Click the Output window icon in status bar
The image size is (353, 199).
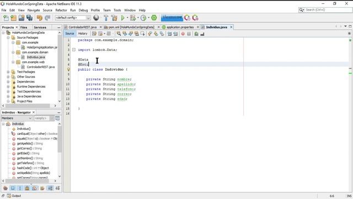tap(9, 196)
